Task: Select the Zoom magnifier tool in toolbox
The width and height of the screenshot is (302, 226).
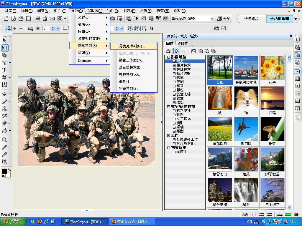Action: click(4, 140)
